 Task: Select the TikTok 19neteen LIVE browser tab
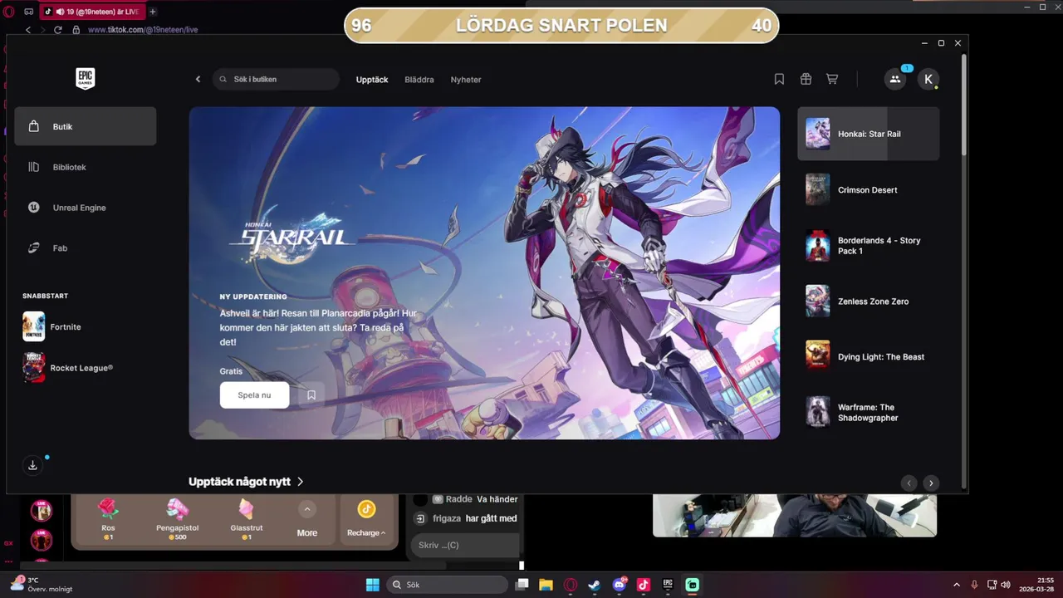coord(93,12)
